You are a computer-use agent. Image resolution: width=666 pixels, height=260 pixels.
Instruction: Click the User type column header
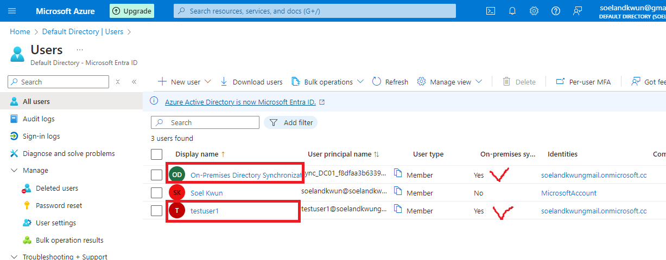pos(428,154)
